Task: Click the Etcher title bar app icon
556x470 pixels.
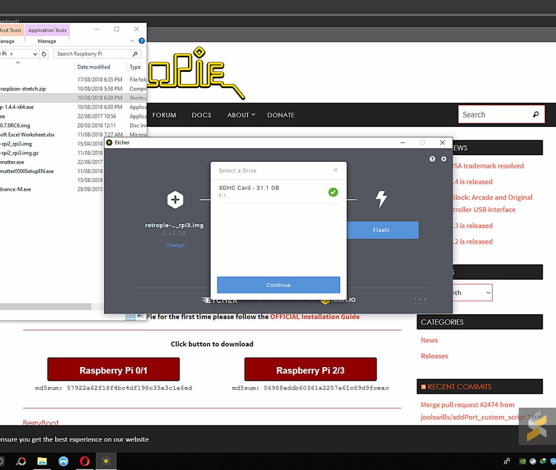Action: tap(109, 142)
